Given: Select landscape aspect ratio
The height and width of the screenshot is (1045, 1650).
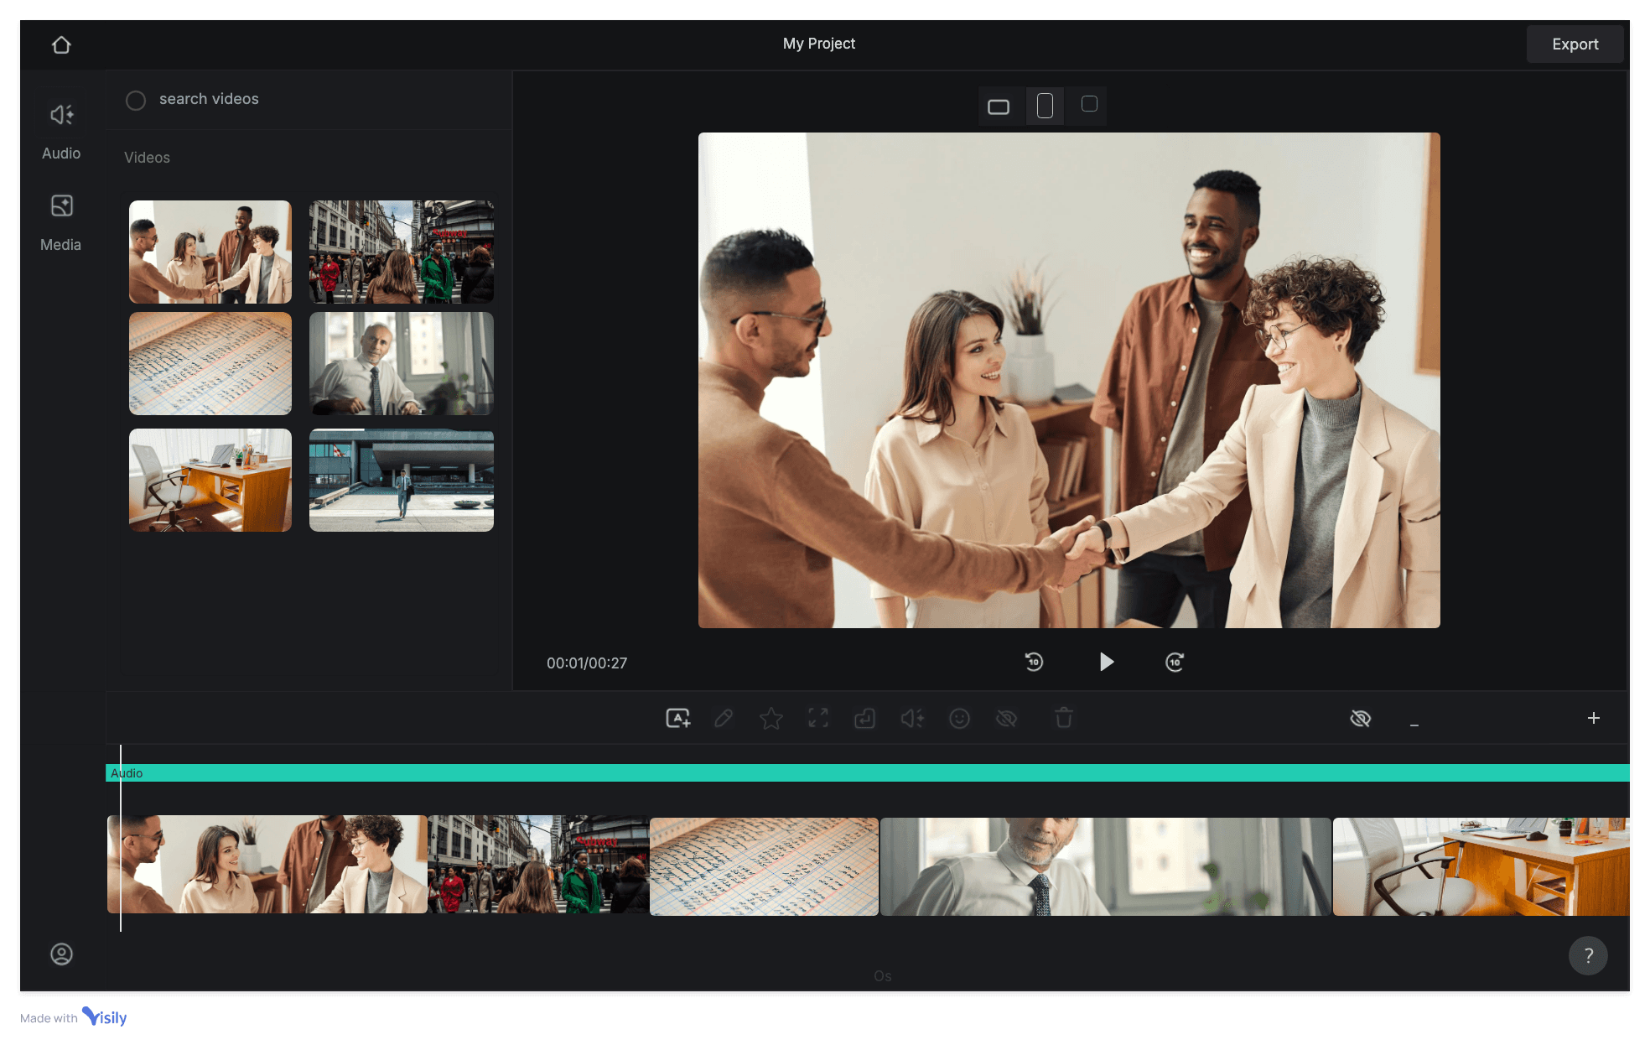Looking at the screenshot, I should [x=998, y=107].
